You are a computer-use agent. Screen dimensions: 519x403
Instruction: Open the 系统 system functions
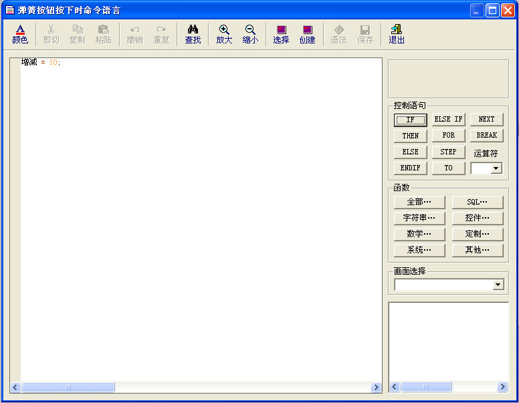[x=419, y=250]
